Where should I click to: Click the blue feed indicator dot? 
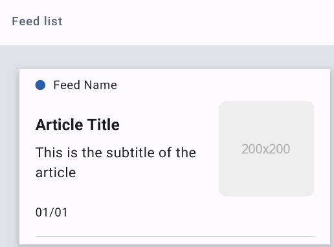pyautogui.click(x=40, y=85)
